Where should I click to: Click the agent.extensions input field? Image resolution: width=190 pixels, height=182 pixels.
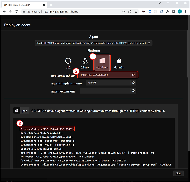105,90
